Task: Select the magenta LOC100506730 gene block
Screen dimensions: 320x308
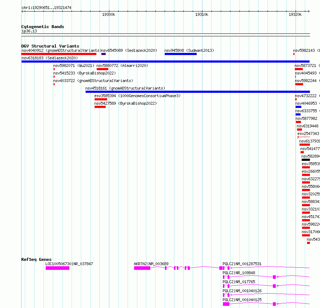Action: click(x=58, y=268)
